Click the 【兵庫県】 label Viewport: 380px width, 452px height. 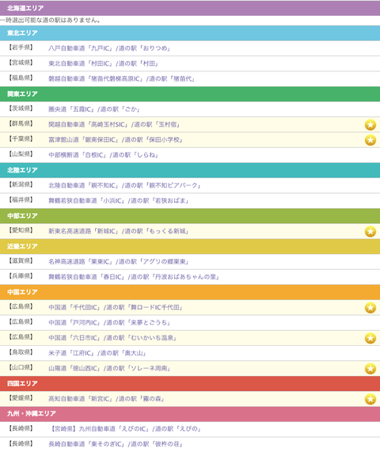21,276
